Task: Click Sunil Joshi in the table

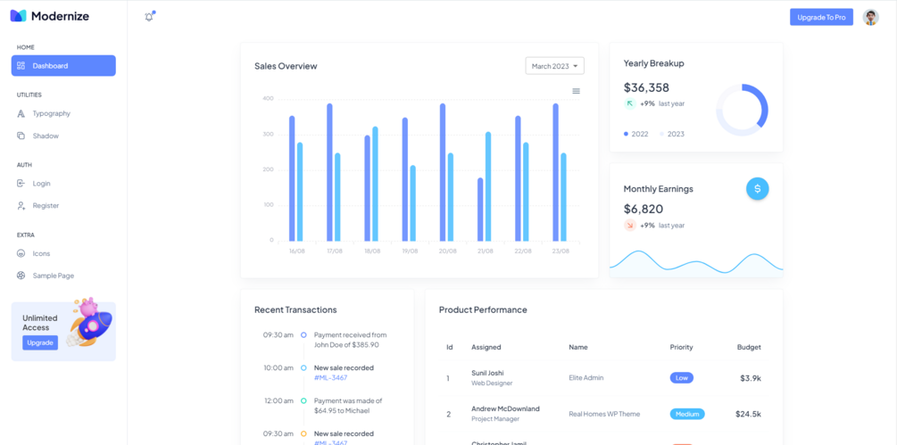Action: pyautogui.click(x=487, y=373)
